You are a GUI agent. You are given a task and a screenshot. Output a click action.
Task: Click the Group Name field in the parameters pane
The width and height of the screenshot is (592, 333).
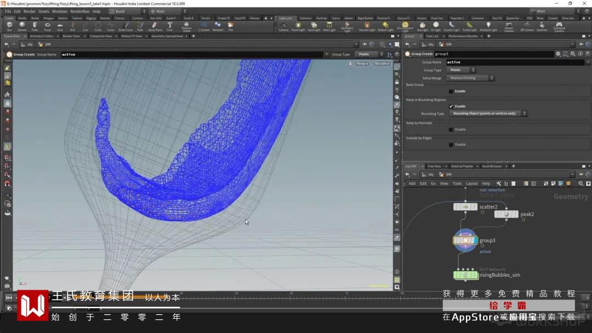tap(515, 62)
